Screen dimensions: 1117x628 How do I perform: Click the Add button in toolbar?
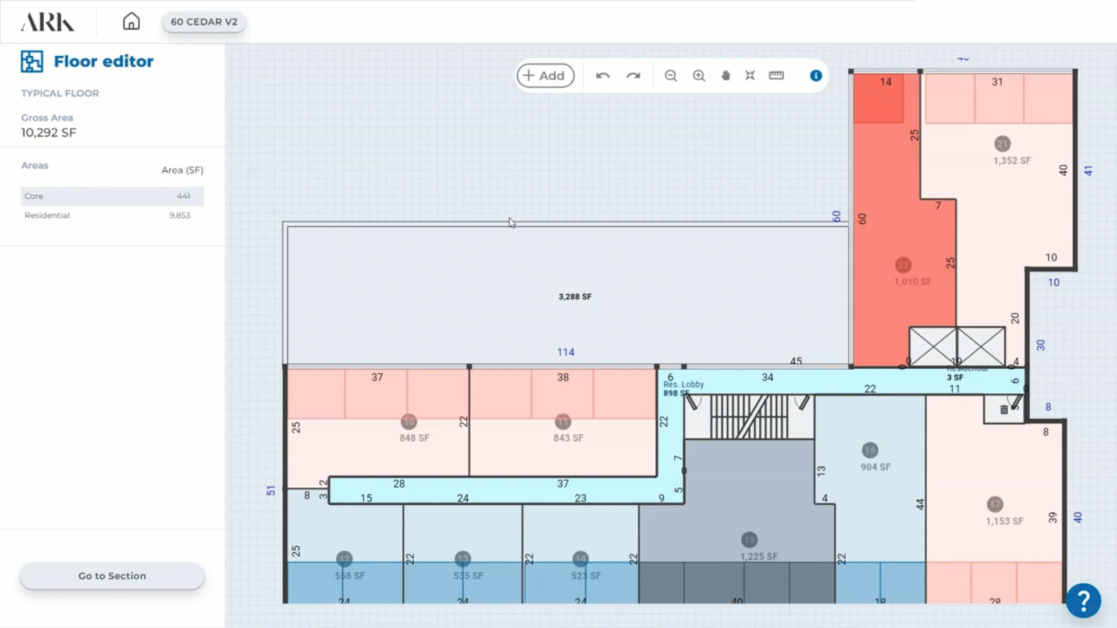545,76
